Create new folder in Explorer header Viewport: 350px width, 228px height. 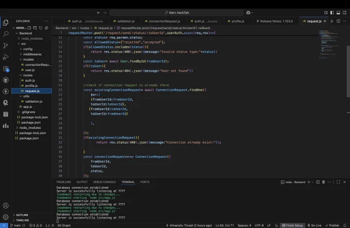[35, 28]
